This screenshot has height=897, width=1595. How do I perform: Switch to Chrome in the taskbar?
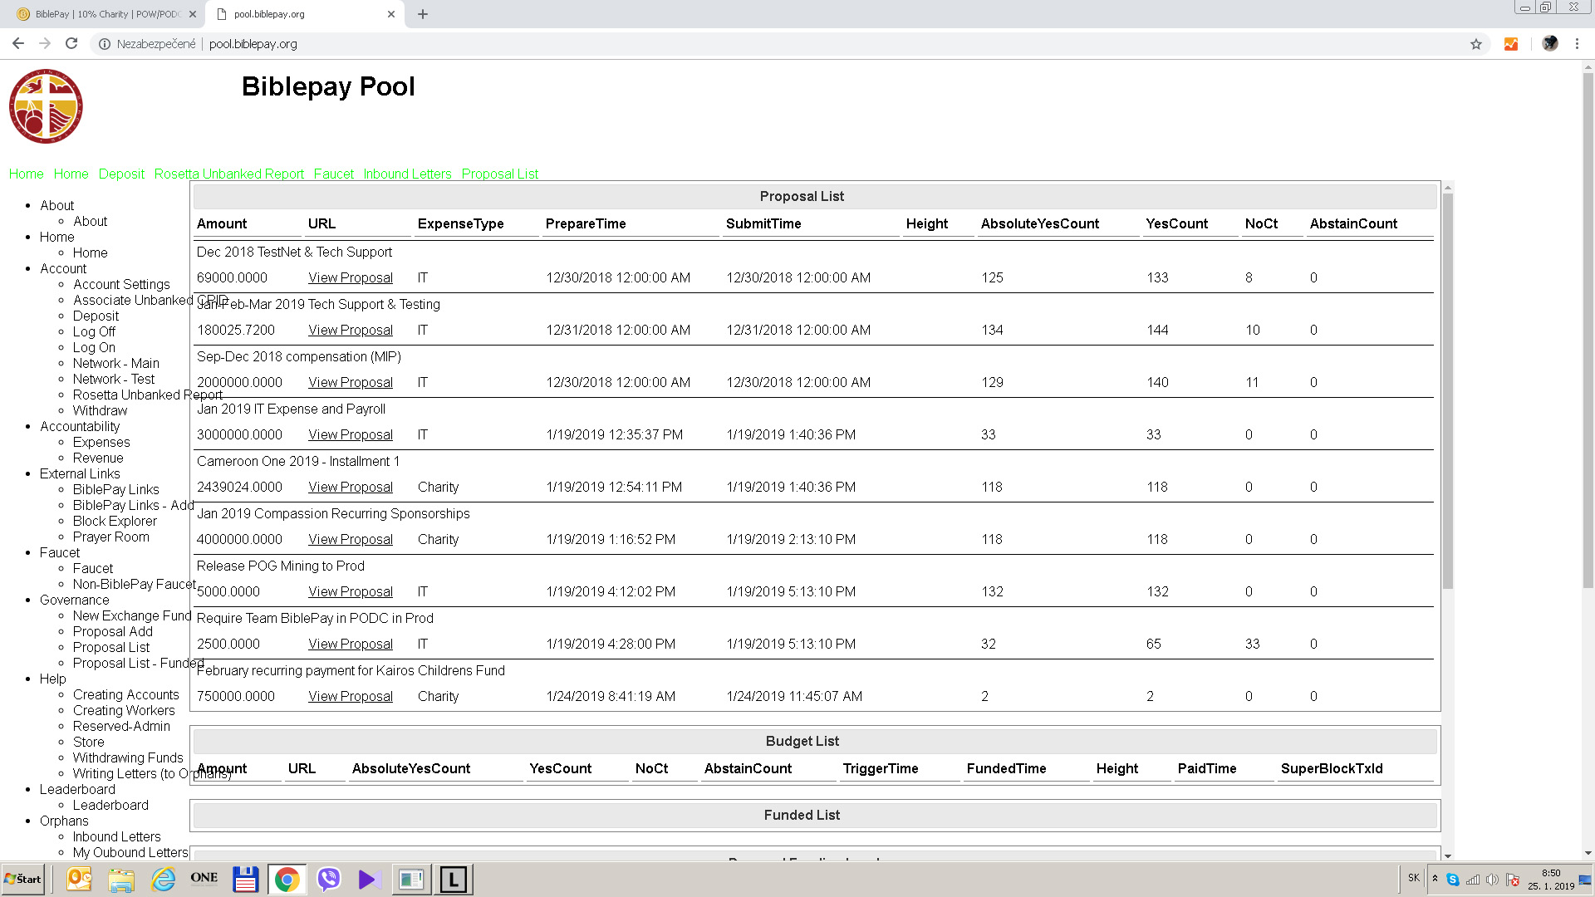click(x=287, y=880)
